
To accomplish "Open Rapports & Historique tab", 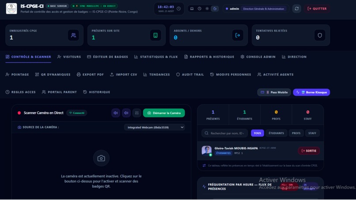I will pos(209,57).
